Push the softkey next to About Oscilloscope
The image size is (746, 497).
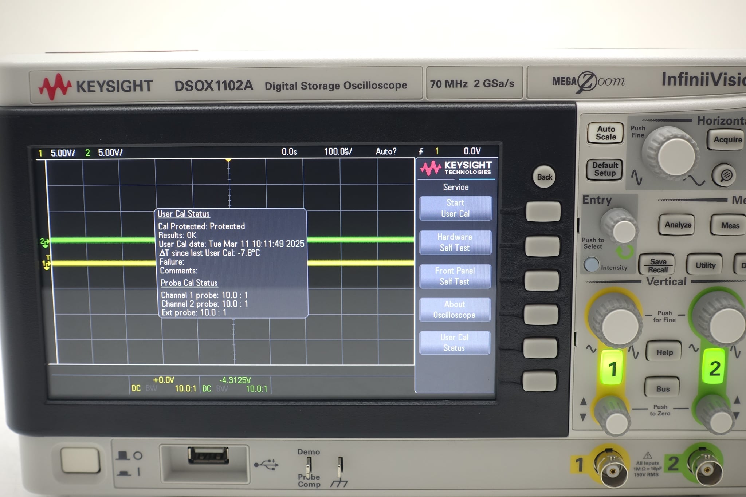(541, 315)
